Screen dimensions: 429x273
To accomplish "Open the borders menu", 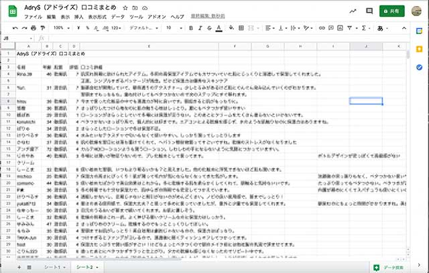I will click(241, 28).
